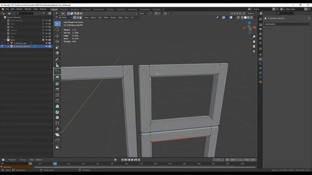Open the Options dropdown in viewport header
This screenshot has height=175, width=312.
pyautogui.click(x=252, y=14)
